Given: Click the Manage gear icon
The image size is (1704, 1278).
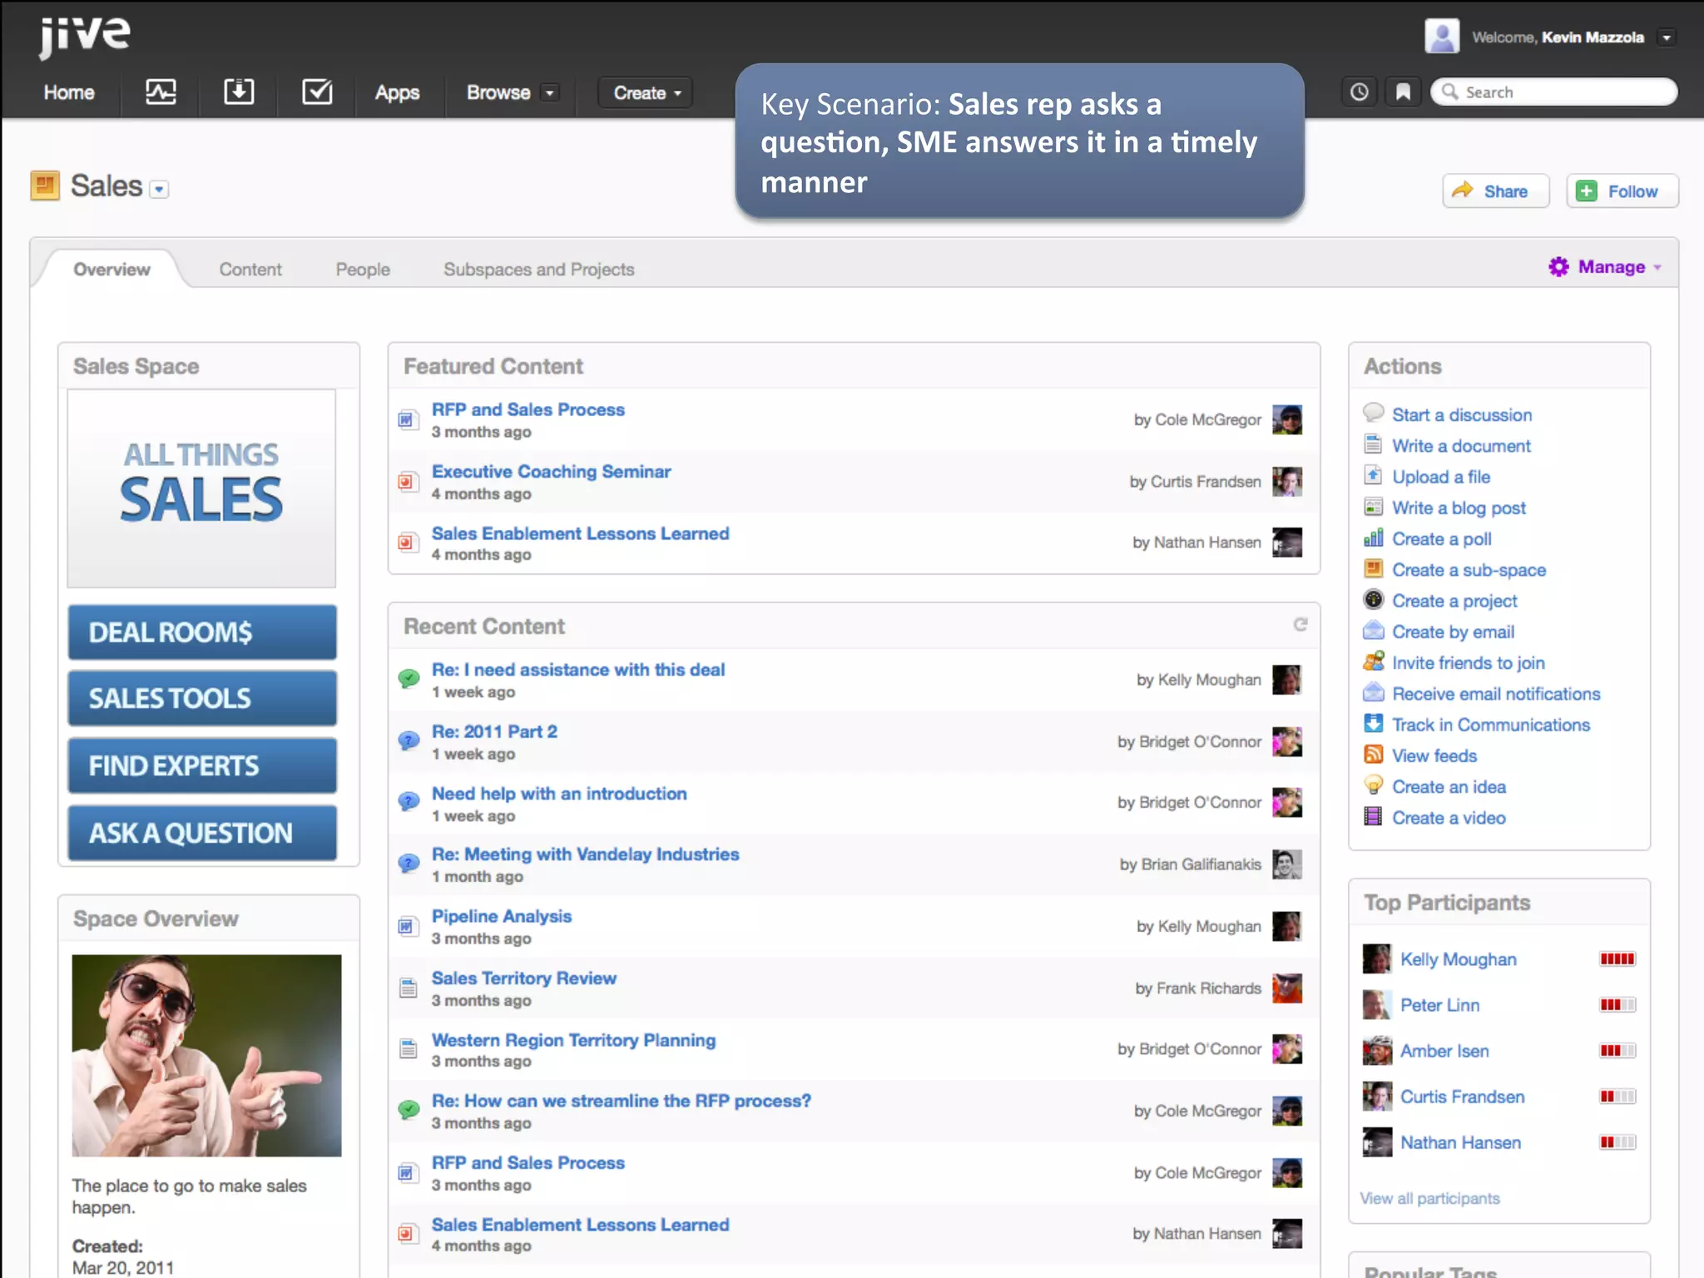Looking at the screenshot, I should coord(1558,267).
